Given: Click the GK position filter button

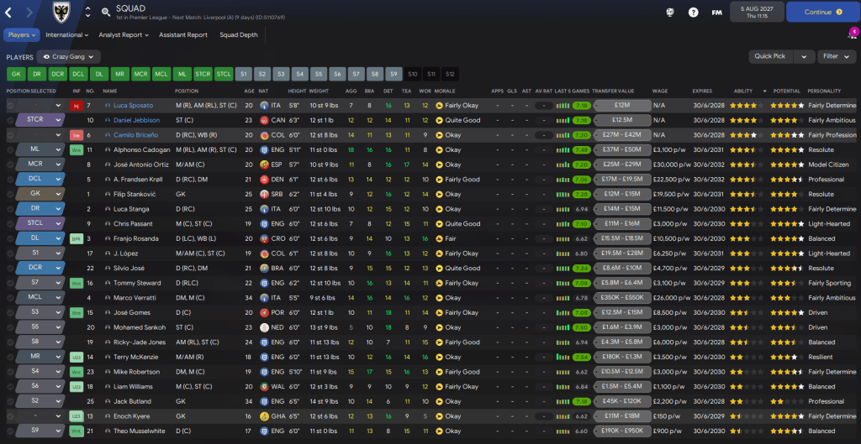Looking at the screenshot, I should pyautogui.click(x=15, y=74).
